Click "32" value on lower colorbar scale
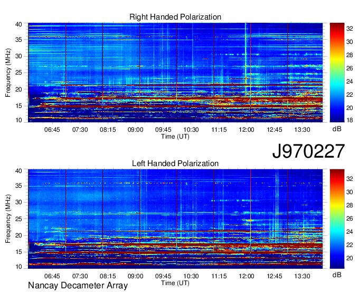The width and height of the screenshot is (359, 292). click(x=349, y=178)
